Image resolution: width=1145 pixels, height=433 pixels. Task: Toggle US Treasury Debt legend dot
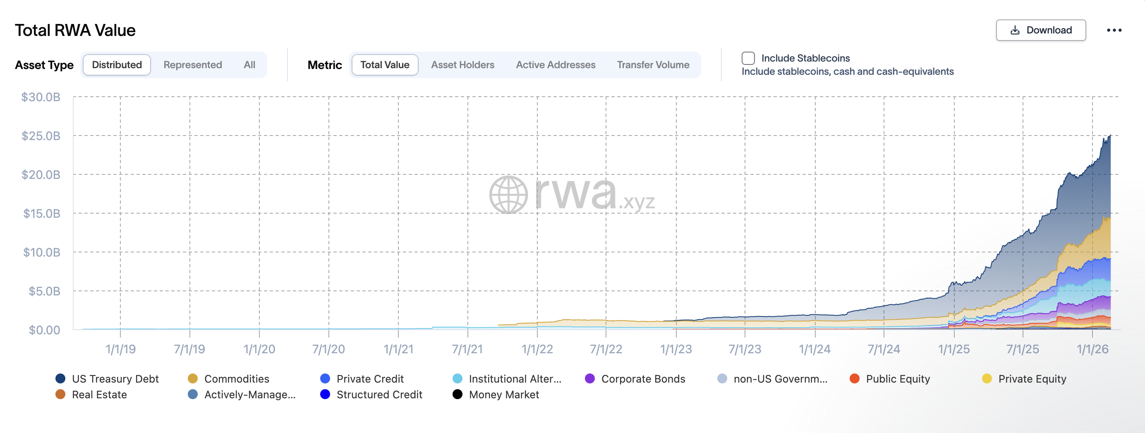60,378
